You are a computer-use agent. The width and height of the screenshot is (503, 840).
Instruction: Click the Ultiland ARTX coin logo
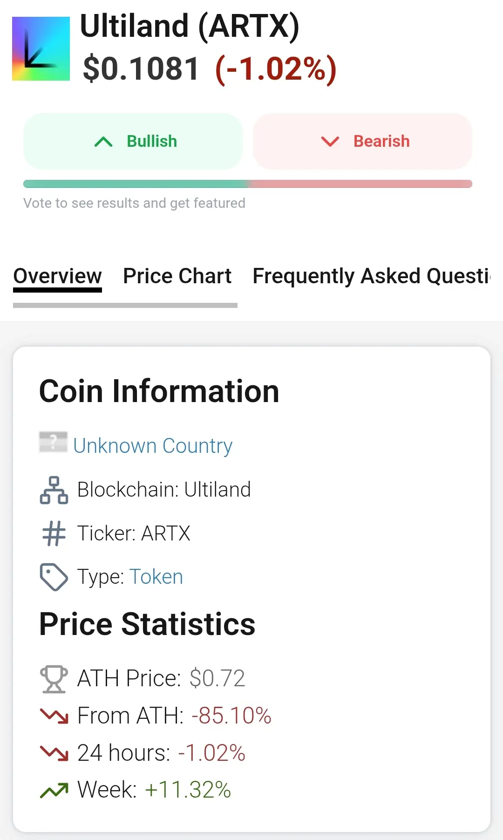tap(41, 49)
